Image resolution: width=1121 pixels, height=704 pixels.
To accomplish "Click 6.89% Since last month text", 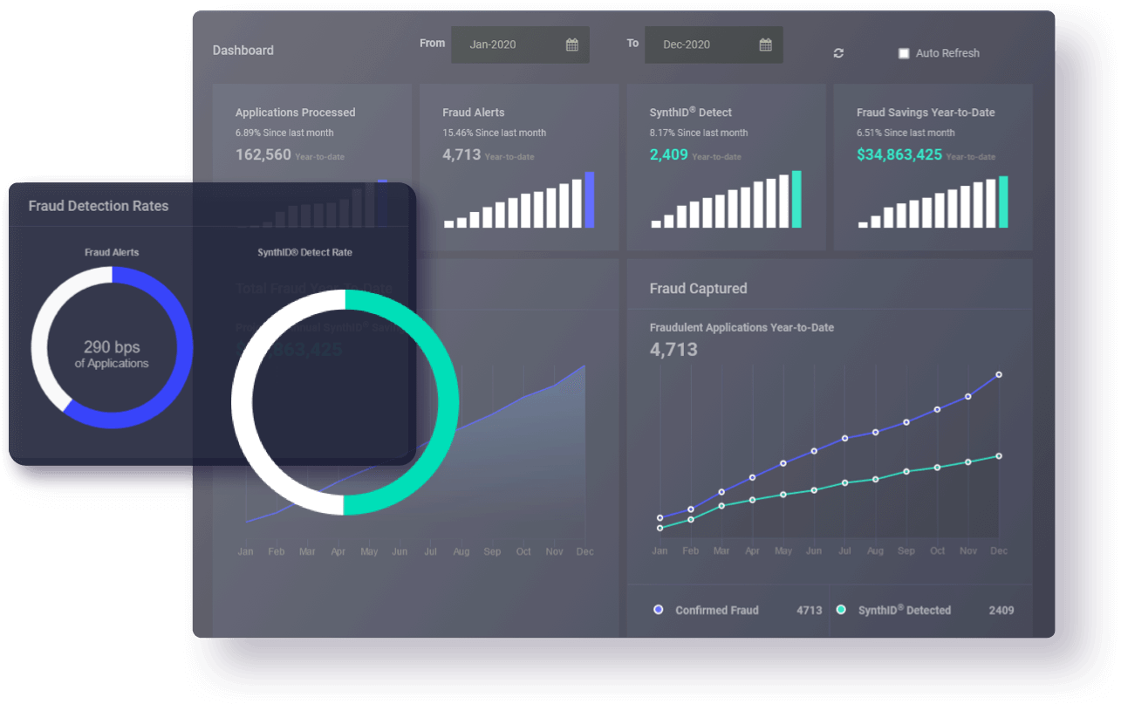I will click(284, 133).
